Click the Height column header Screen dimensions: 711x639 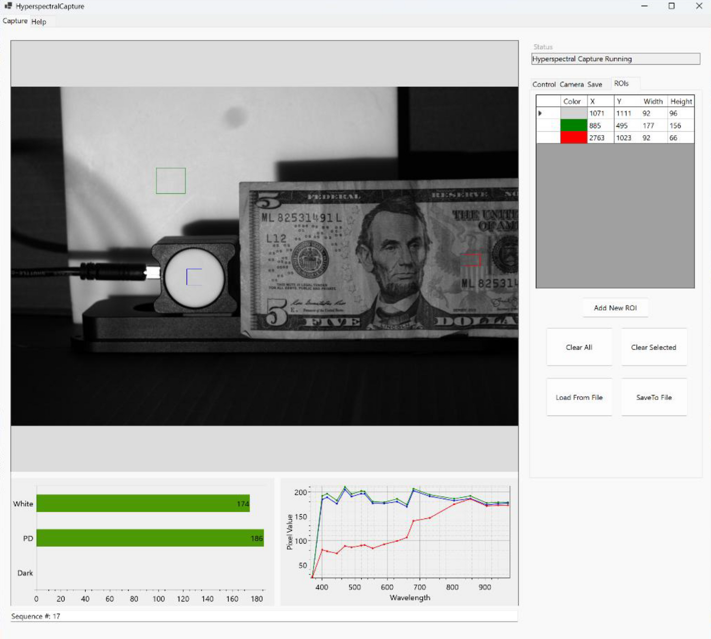pyautogui.click(x=681, y=102)
